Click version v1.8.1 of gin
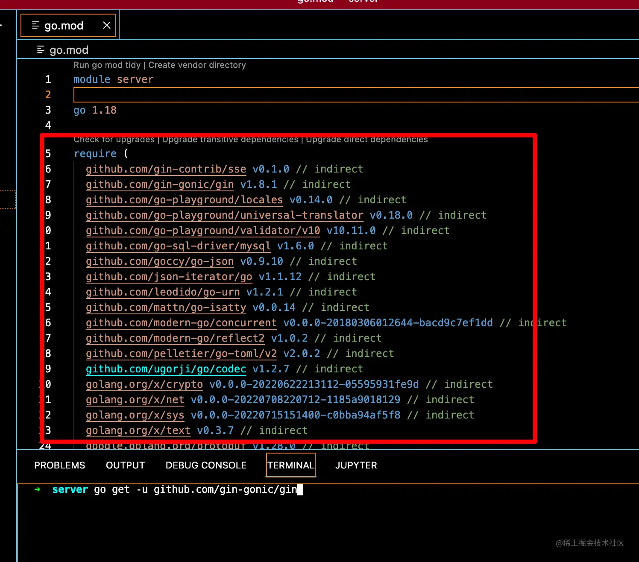639x562 pixels. 258,184
